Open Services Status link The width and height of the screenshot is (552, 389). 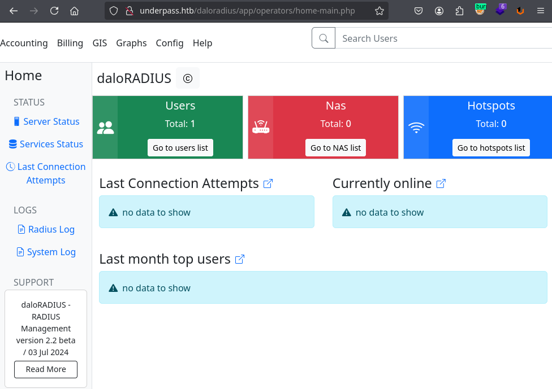pyautogui.click(x=46, y=144)
